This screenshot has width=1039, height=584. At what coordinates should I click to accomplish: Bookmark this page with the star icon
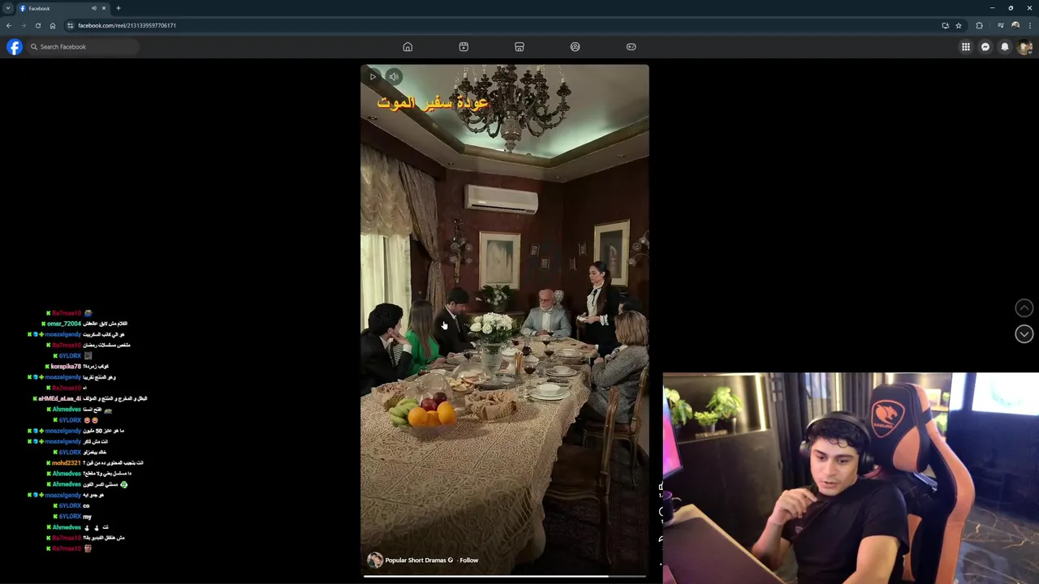click(959, 25)
